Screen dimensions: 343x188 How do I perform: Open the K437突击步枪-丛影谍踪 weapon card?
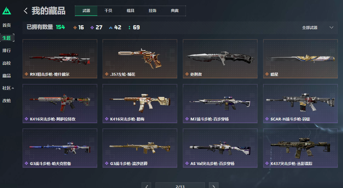(300, 148)
